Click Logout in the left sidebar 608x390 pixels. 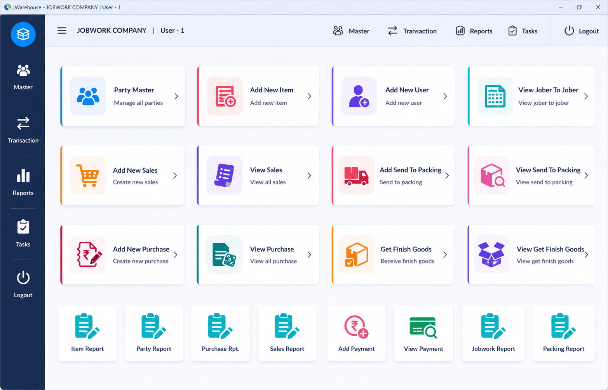tap(23, 284)
